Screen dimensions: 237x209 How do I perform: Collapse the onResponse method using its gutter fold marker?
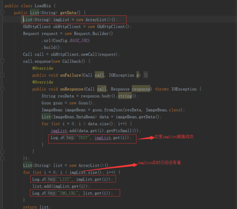(2, 89)
